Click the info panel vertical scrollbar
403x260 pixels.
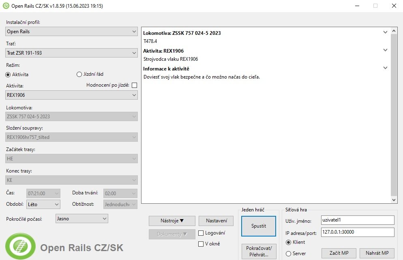click(394, 113)
